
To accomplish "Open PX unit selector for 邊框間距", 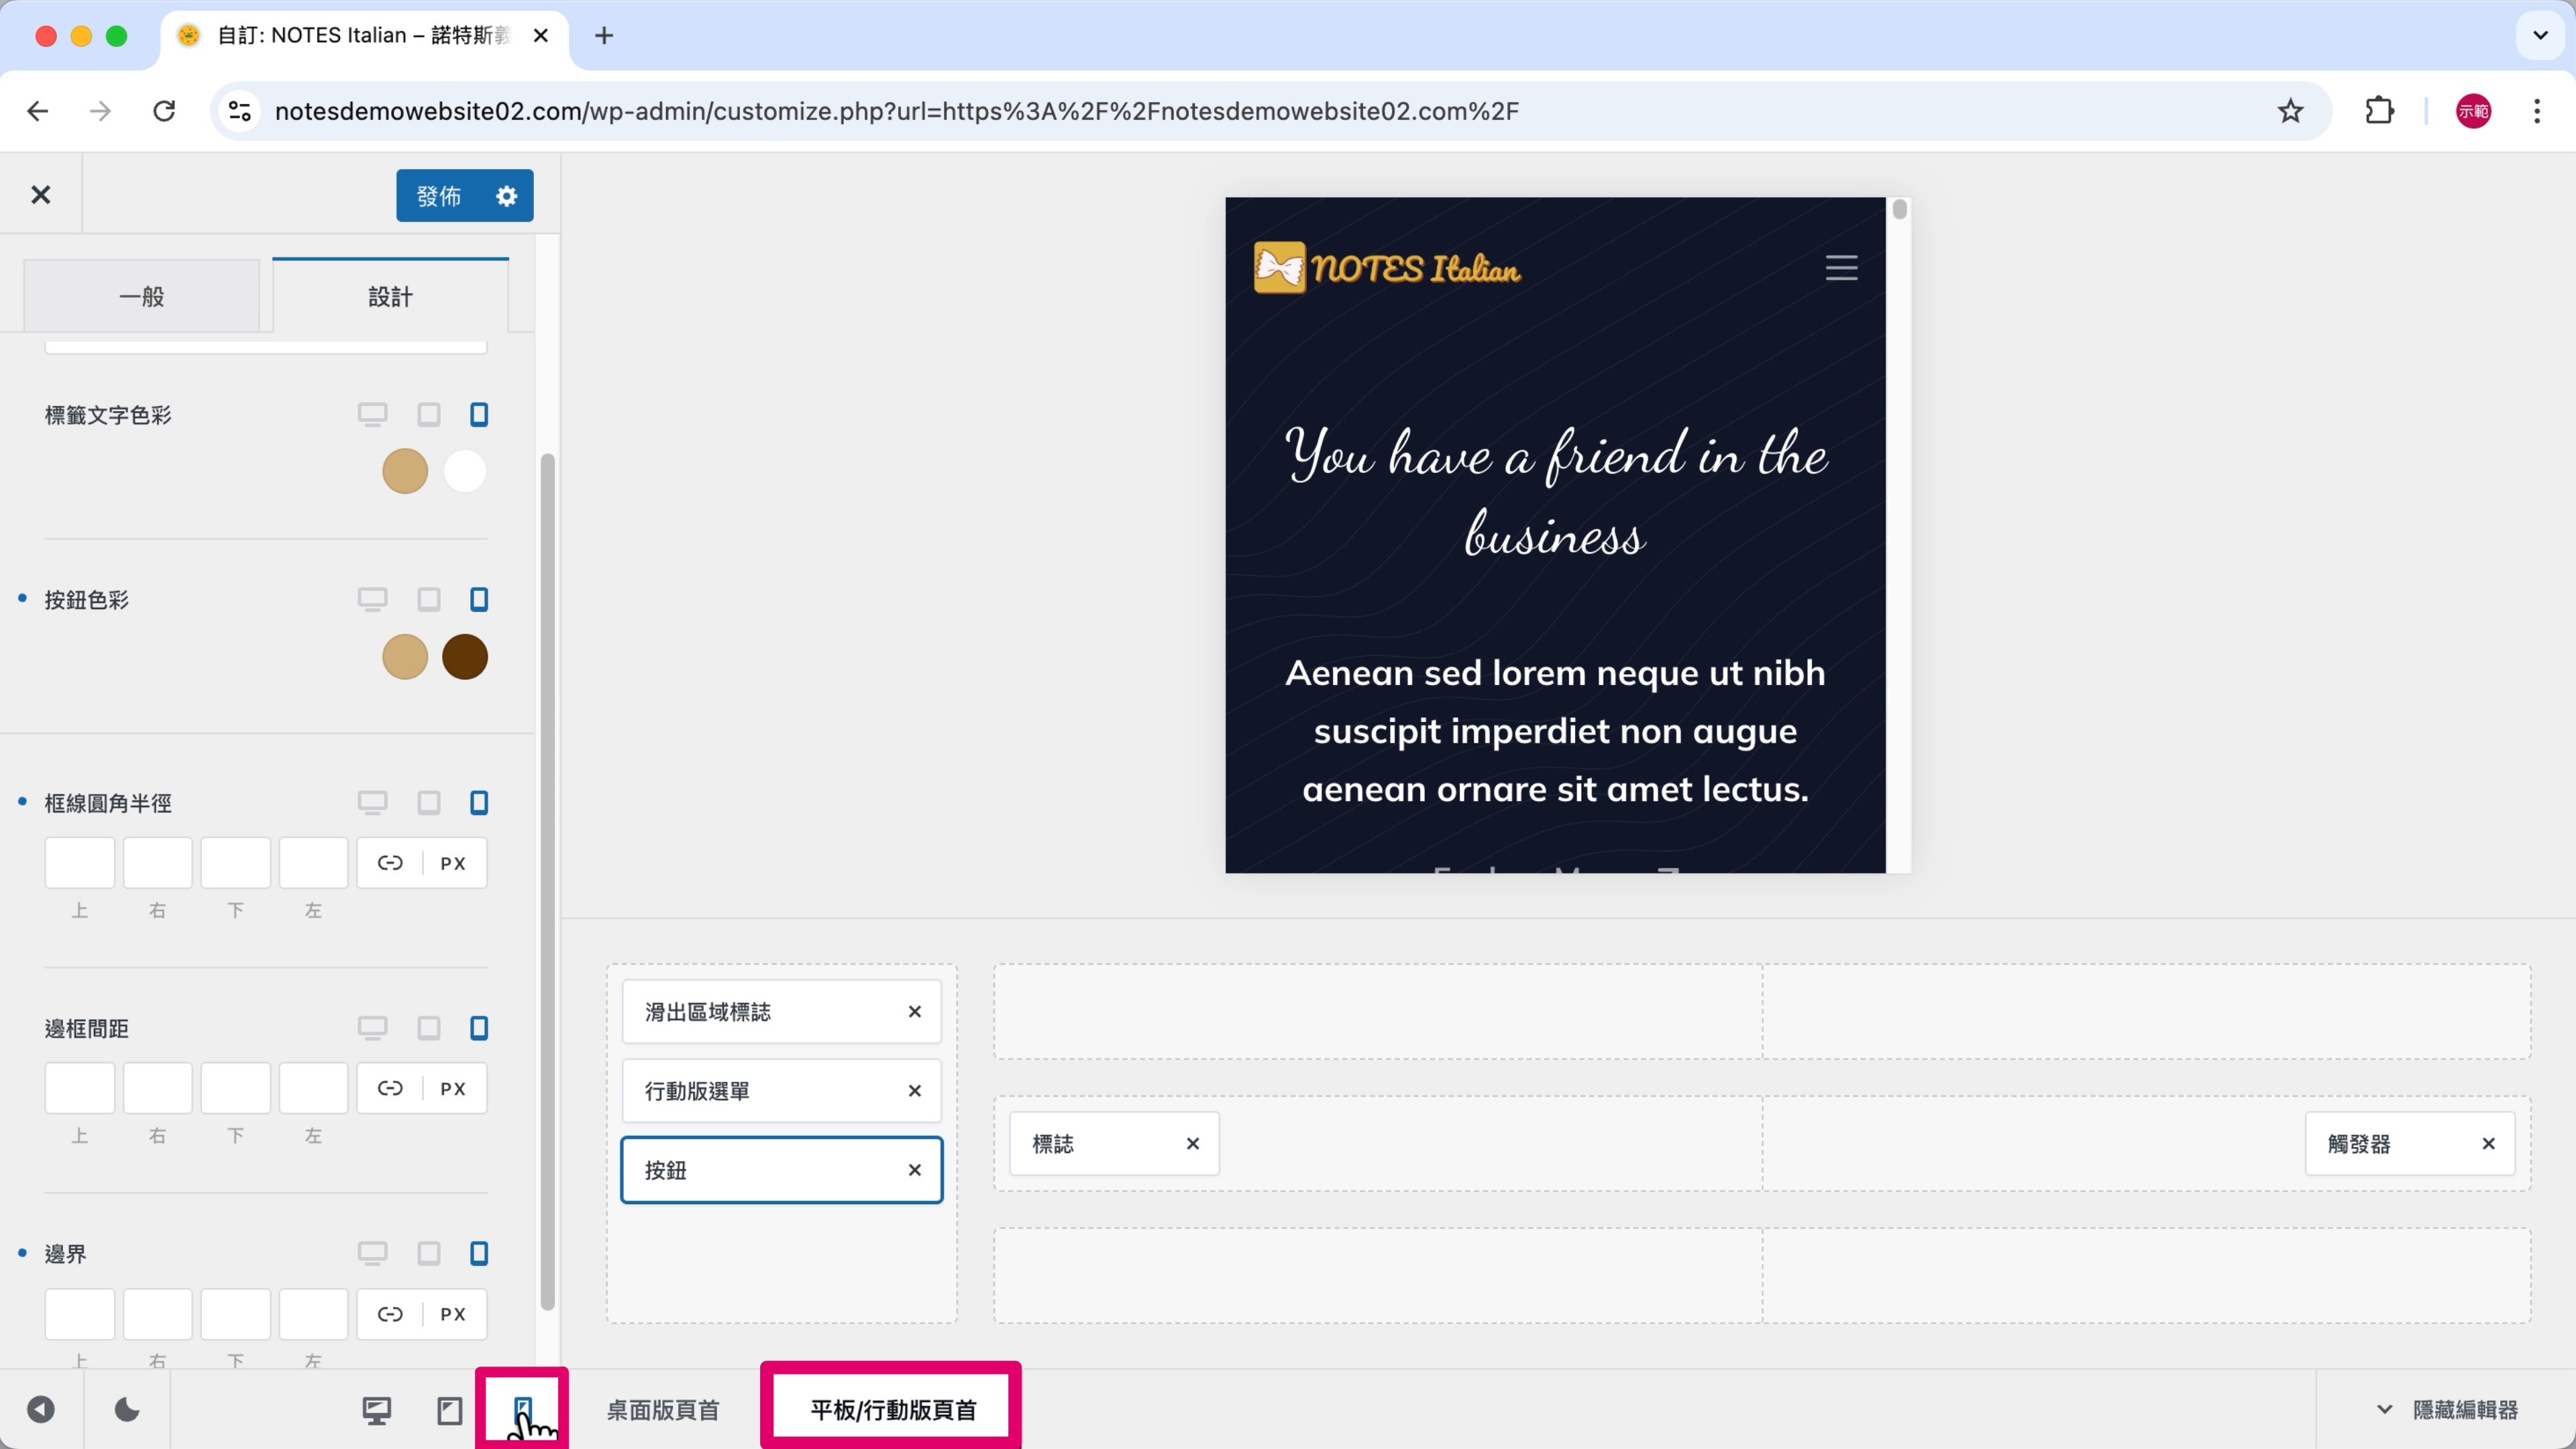I will [453, 1088].
